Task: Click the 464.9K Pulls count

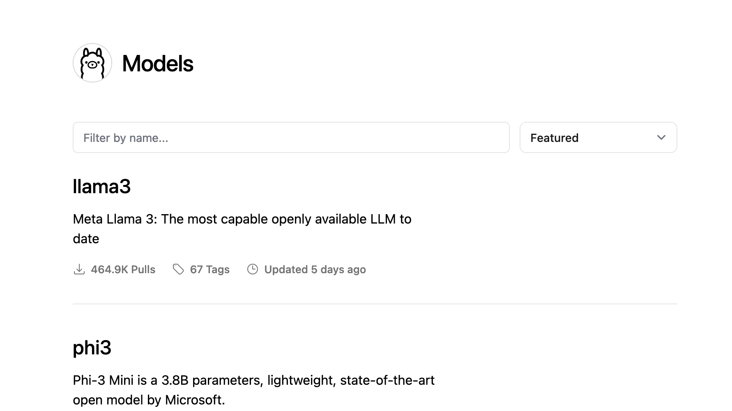Action: coord(123,269)
